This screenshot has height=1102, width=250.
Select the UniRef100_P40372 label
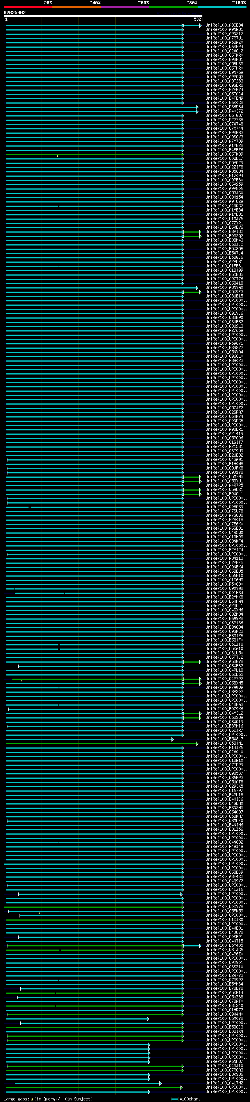[224, 111]
